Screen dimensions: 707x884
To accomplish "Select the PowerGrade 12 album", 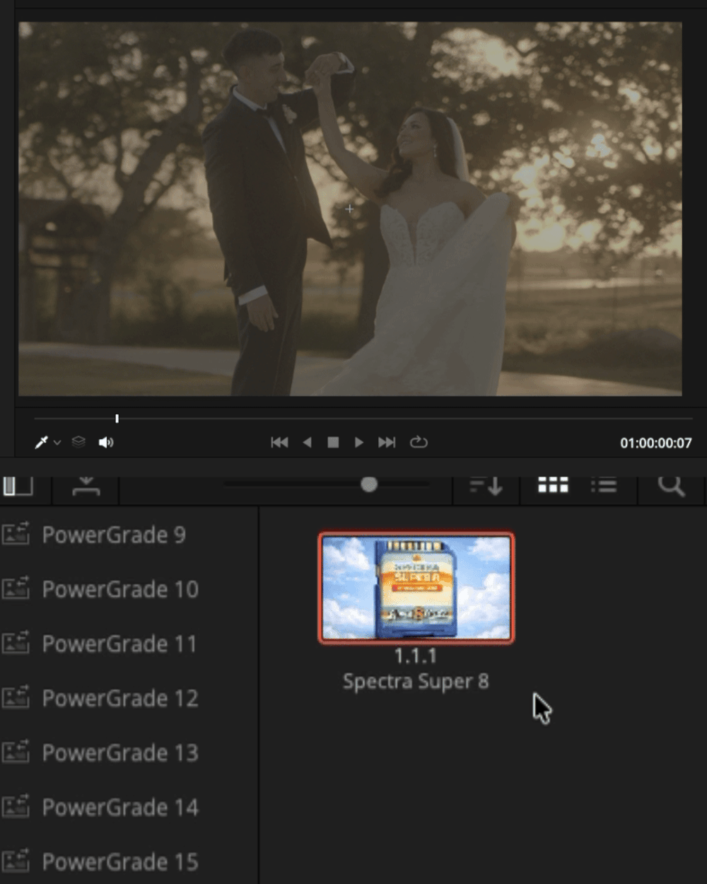I will (119, 699).
